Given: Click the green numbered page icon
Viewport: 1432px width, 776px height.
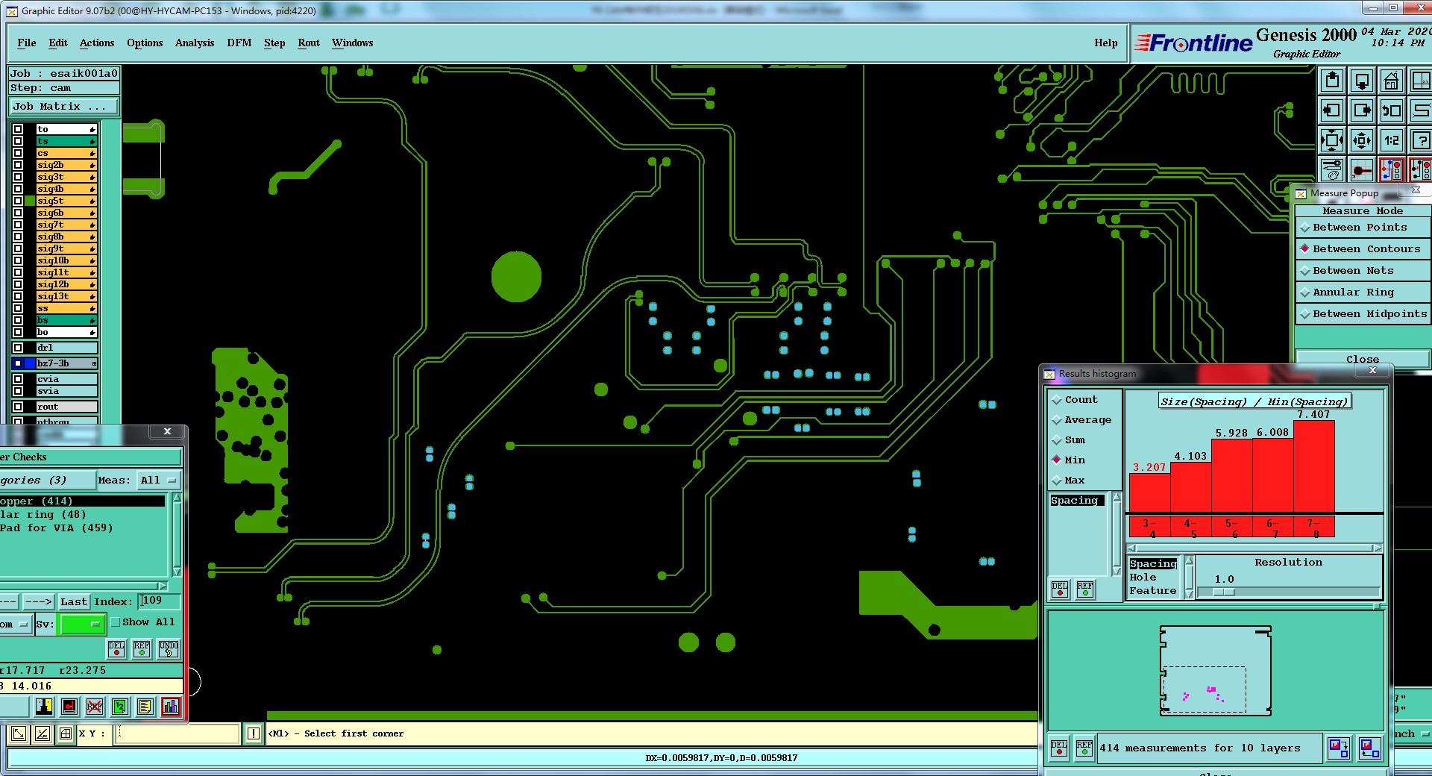Looking at the screenshot, I should point(120,706).
